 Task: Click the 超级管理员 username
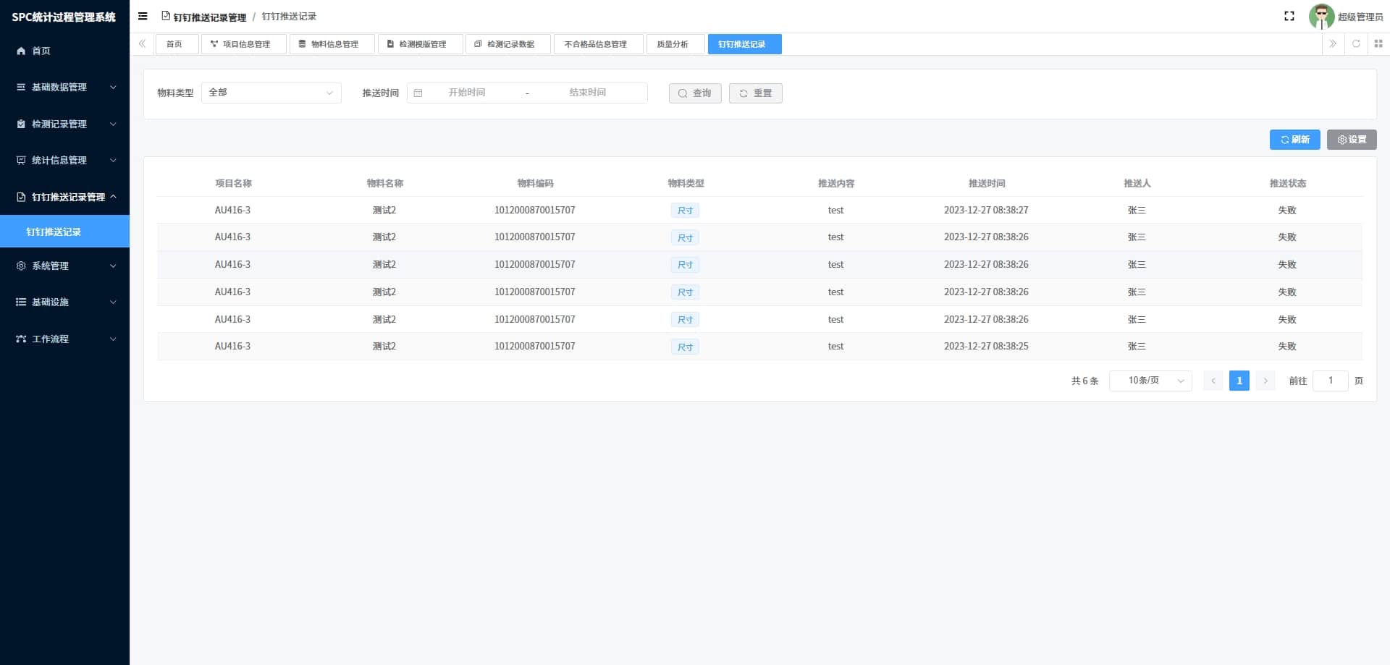pyautogui.click(x=1360, y=17)
